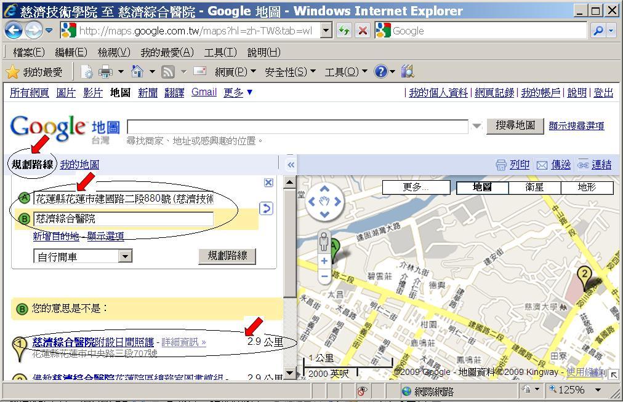Open the 檢視(V) menu
The height and width of the screenshot is (402, 623).
[x=114, y=52]
